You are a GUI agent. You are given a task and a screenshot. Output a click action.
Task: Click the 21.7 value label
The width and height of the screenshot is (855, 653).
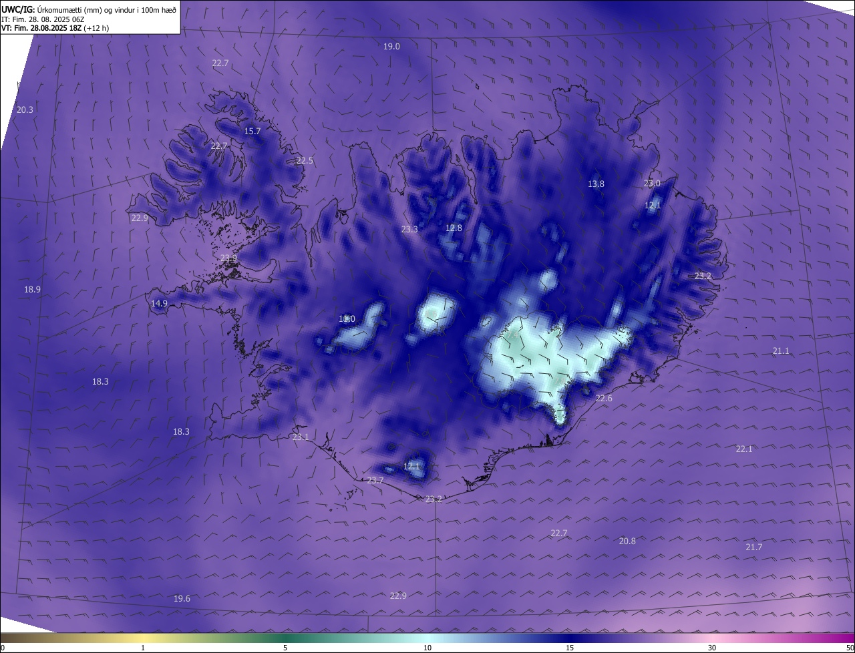click(753, 547)
